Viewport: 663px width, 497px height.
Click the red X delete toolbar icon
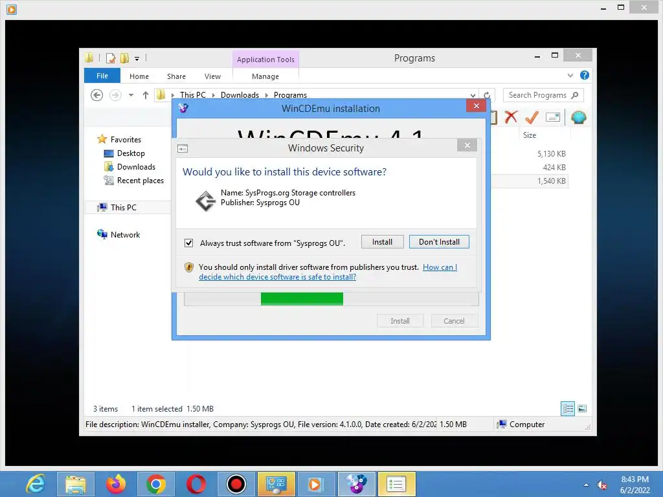click(x=511, y=117)
